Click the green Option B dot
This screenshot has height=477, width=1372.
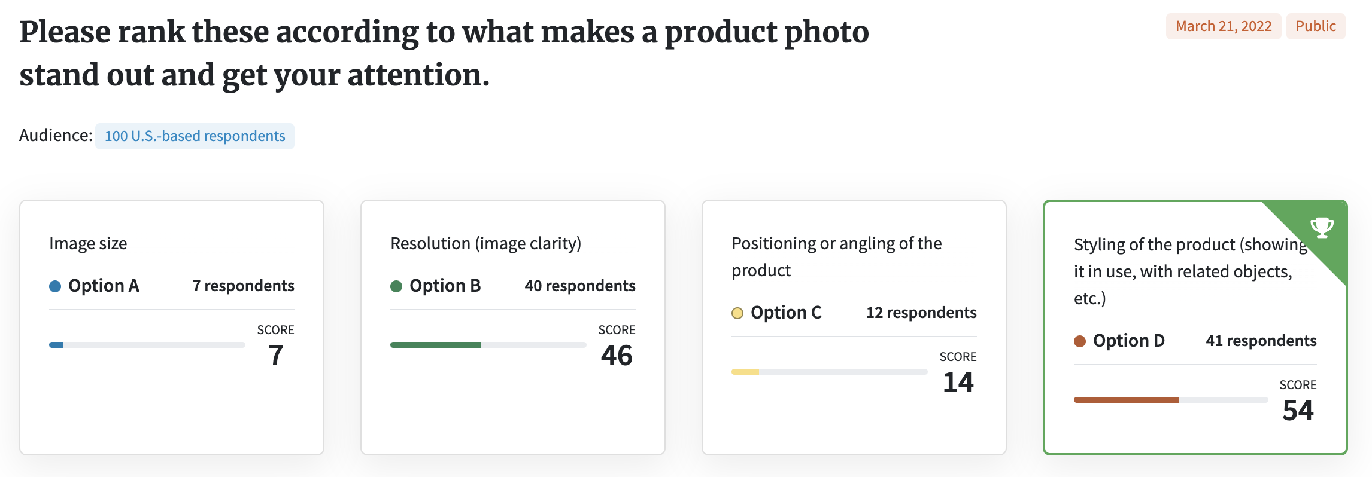396,286
